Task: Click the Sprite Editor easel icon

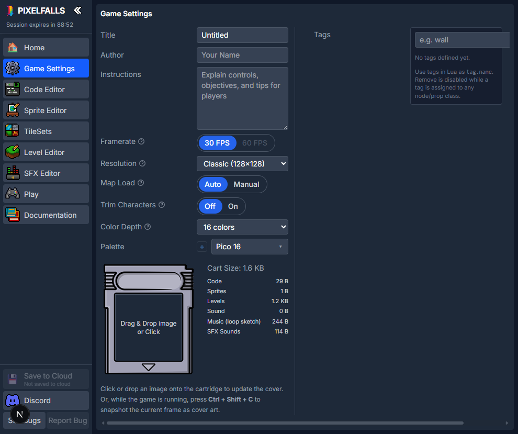Action: [13, 110]
